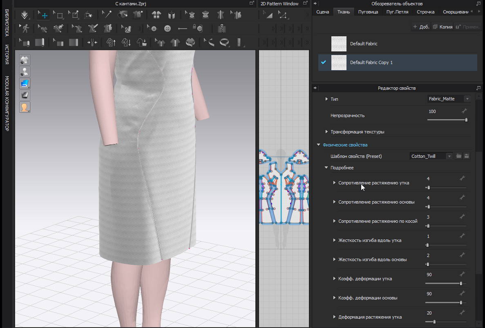Save the physical preset with the disk icon
The height and width of the screenshot is (328, 485).
coord(467,156)
